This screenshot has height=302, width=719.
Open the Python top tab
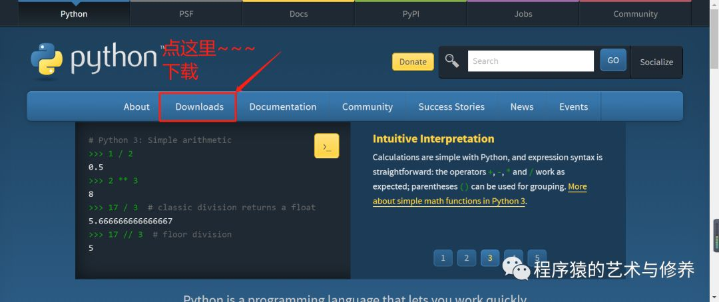tap(74, 14)
